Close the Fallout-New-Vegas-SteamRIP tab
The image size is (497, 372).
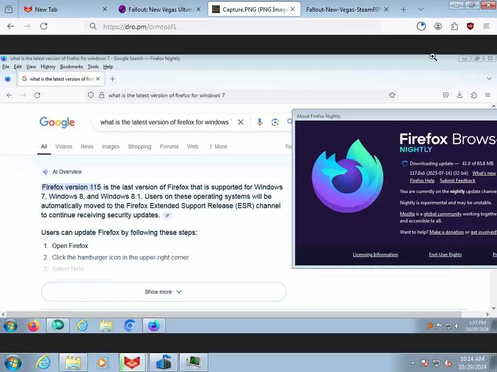click(386, 10)
